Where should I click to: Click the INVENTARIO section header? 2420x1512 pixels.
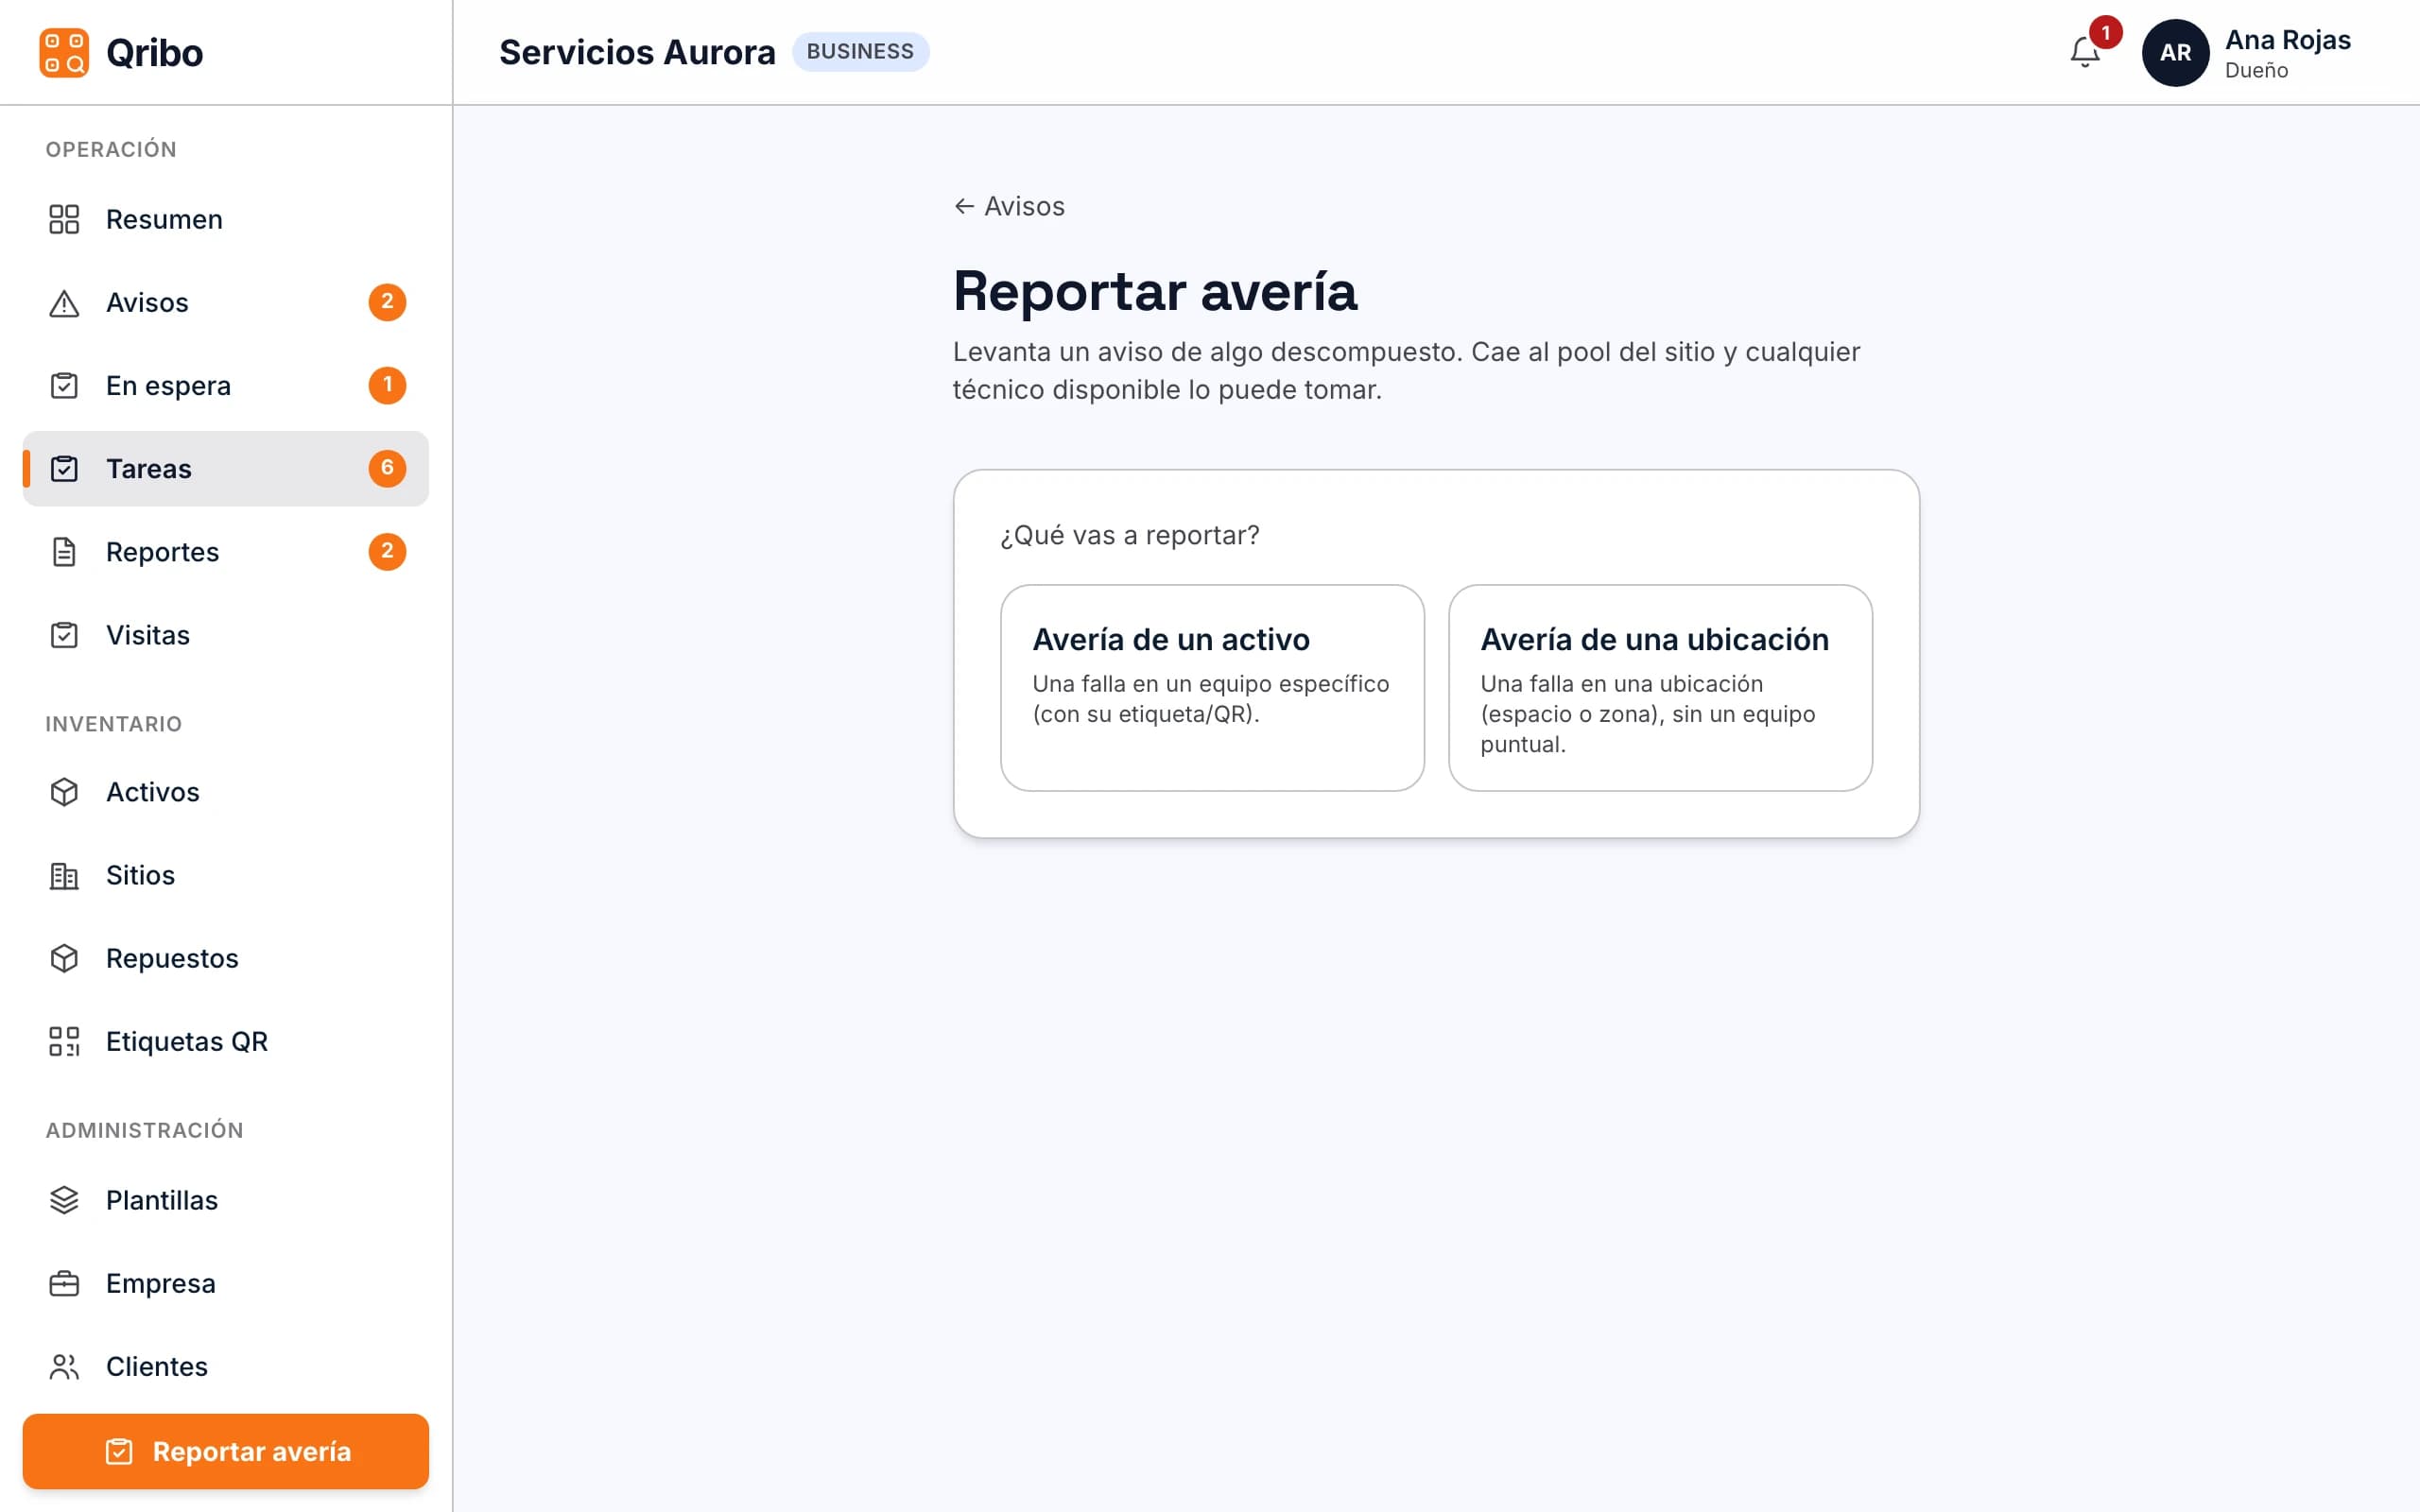114,724
